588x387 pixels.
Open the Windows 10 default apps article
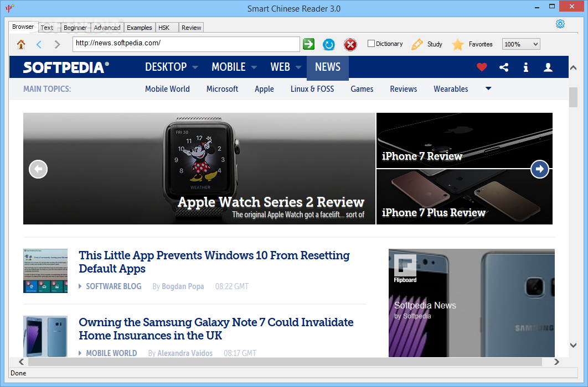coord(214,262)
